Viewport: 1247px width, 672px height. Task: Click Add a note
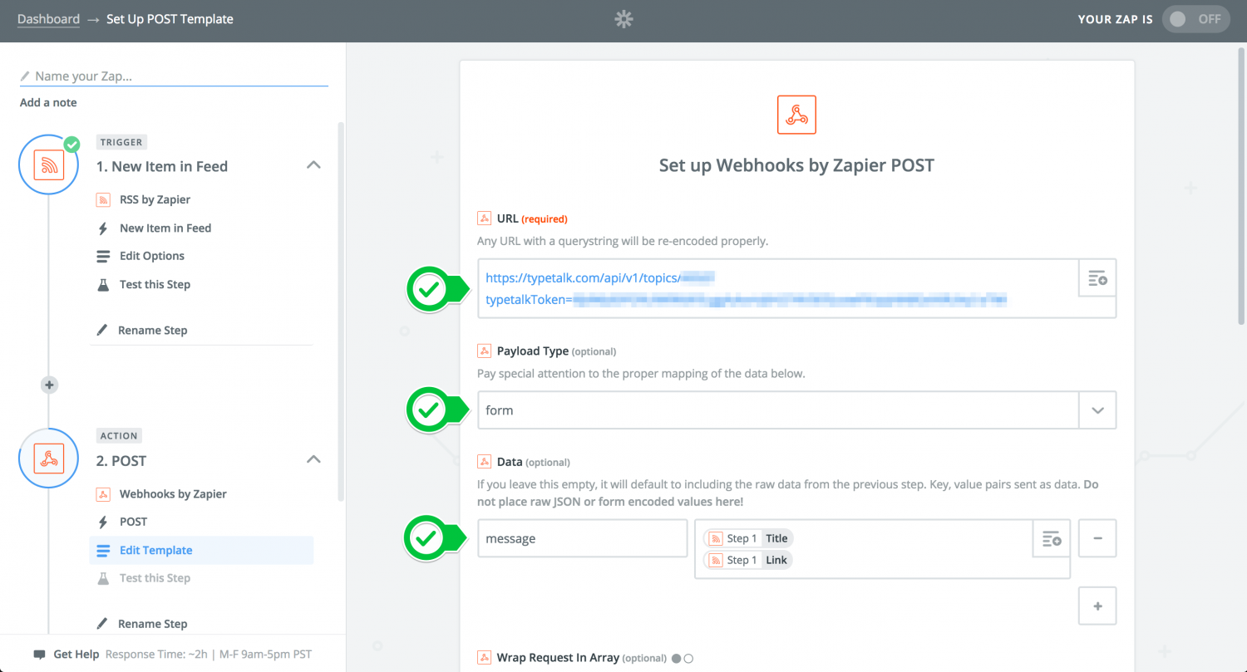pyautogui.click(x=48, y=102)
